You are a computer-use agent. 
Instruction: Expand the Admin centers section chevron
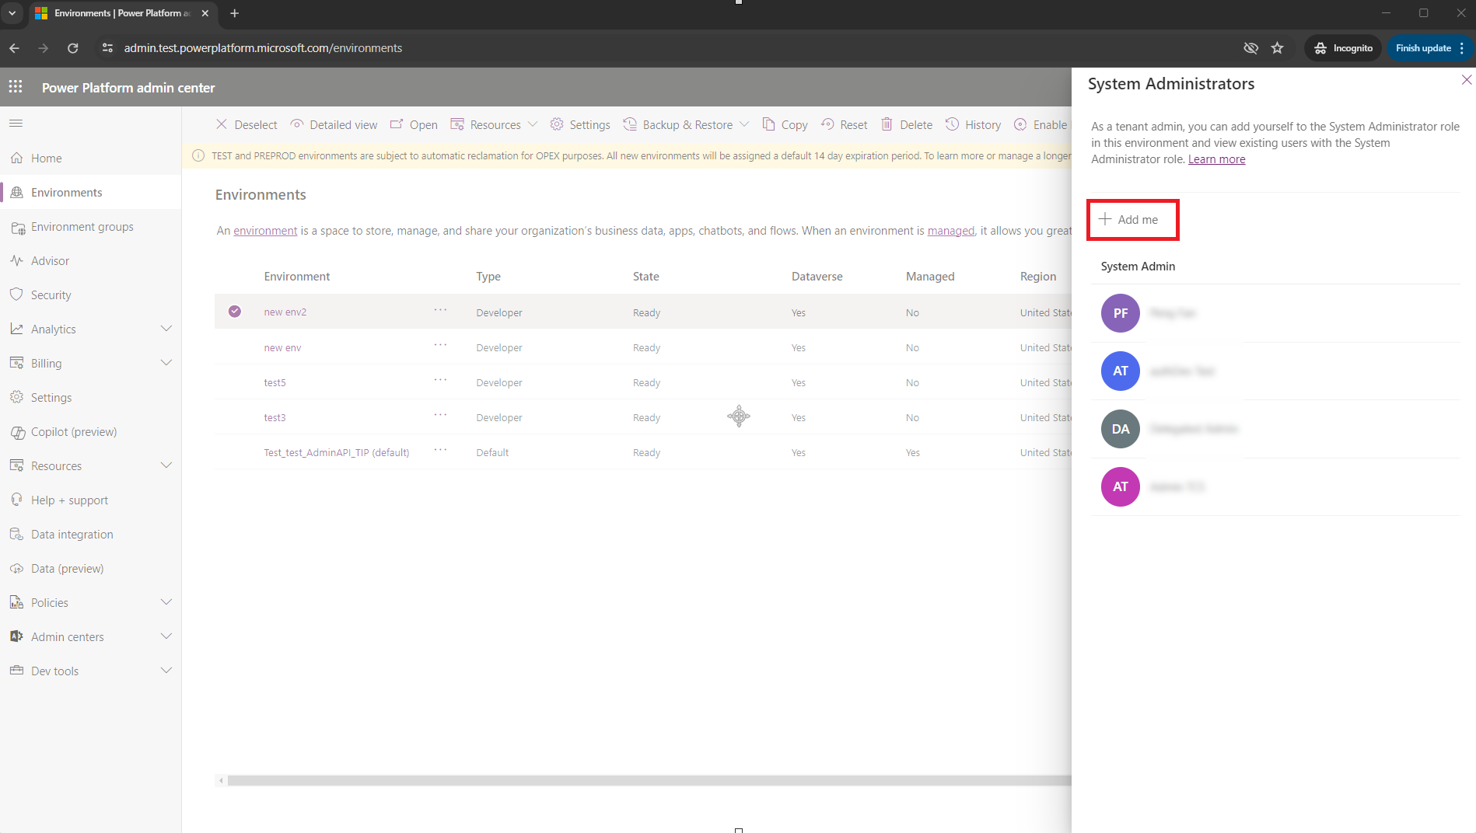point(166,636)
